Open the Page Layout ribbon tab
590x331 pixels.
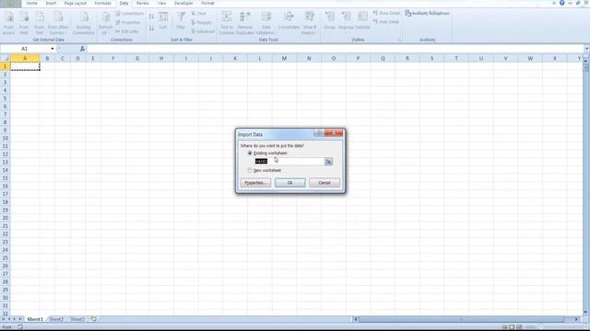pyautogui.click(x=76, y=3)
